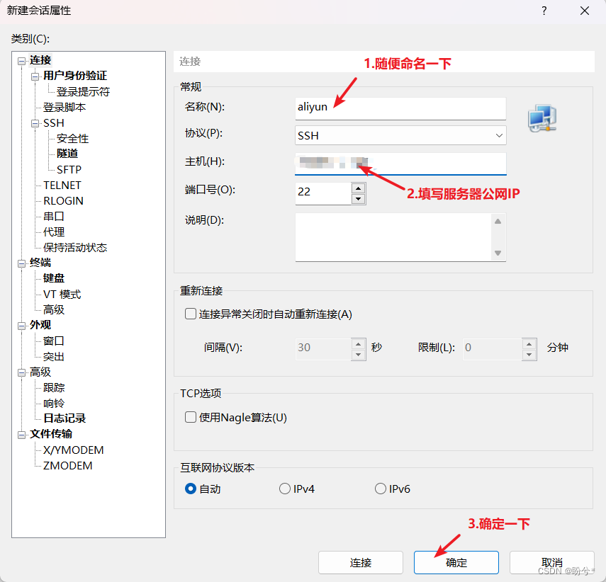This screenshot has width=606, height=582.
Task: Collapse the 文件传输 tree branch
Action: click(x=21, y=434)
